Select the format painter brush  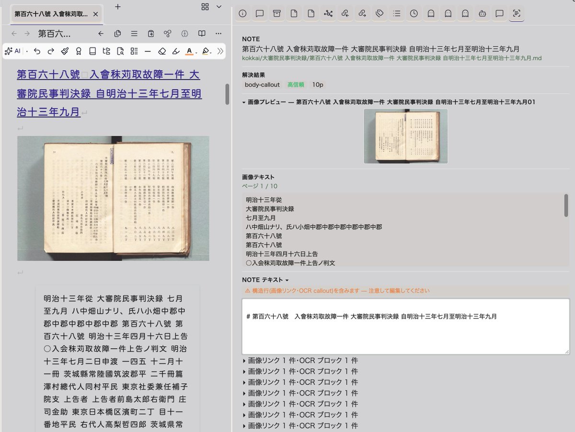tap(65, 51)
